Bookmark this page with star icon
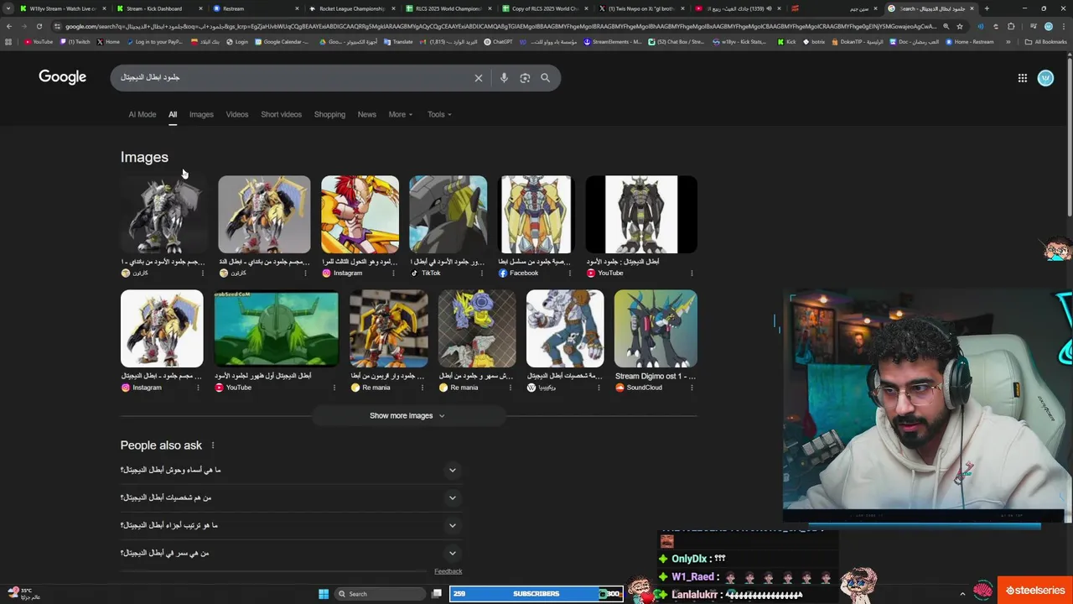Viewport: 1073px width, 604px height. [960, 26]
